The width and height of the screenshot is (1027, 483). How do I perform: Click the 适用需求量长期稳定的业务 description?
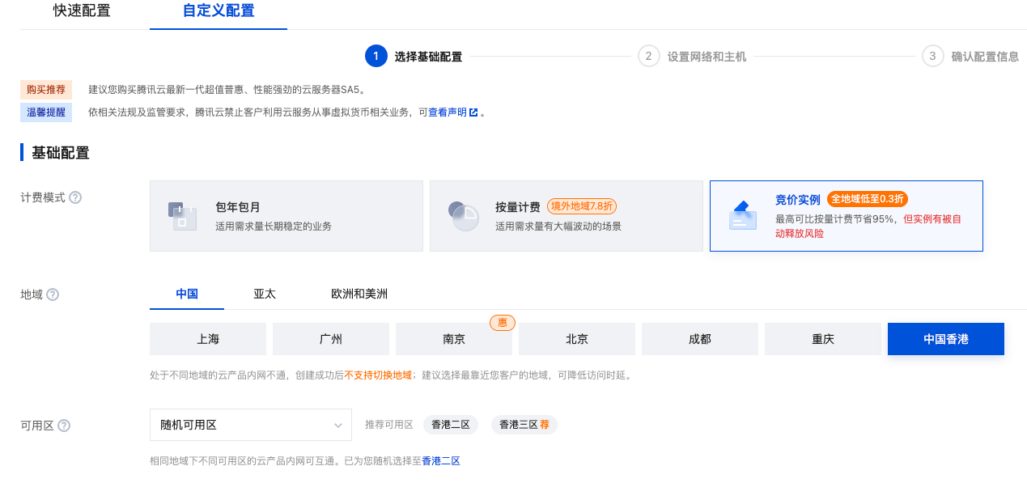(x=274, y=227)
